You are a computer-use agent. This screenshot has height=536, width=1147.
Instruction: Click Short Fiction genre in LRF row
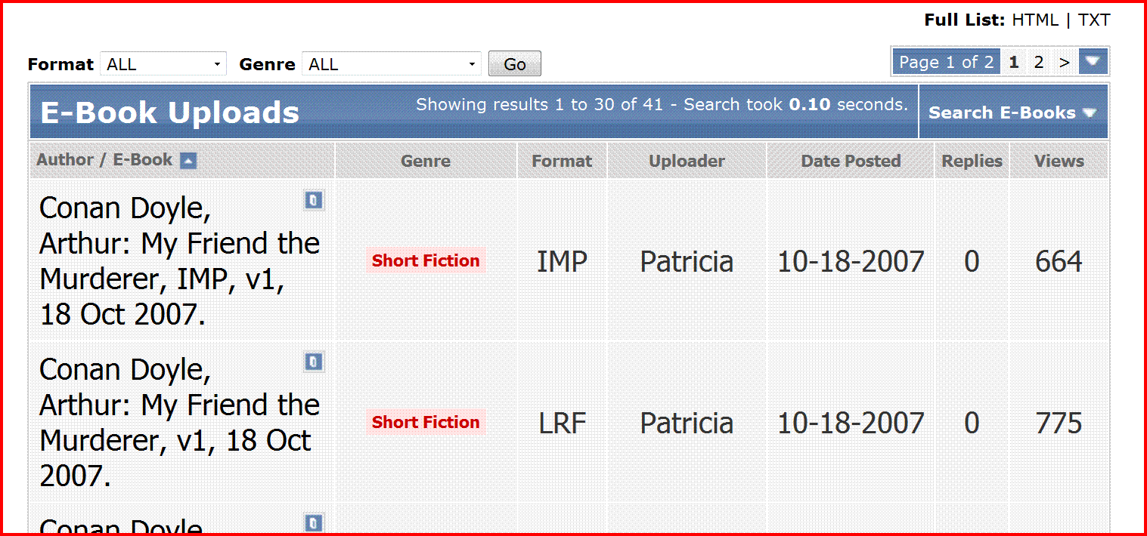pyautogui.click(x=426, y=423)
